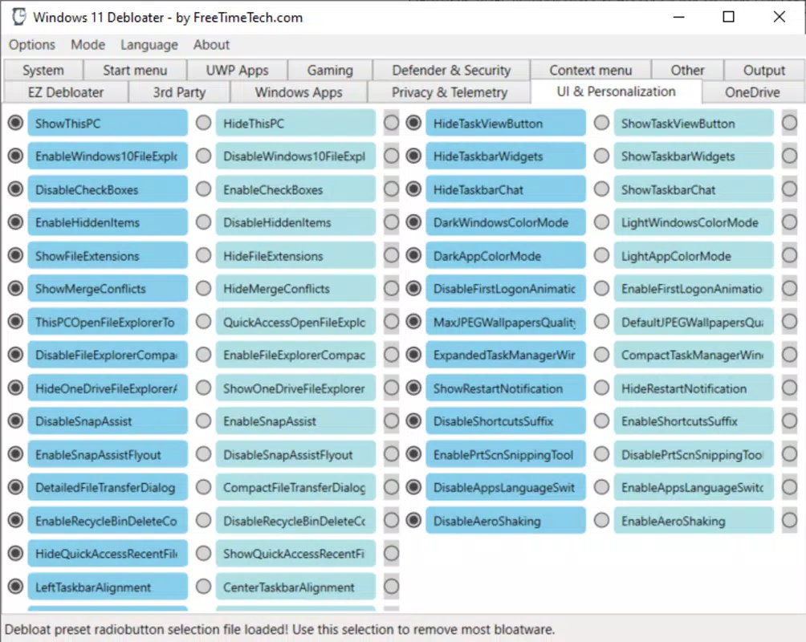Image resolution: width=806 pixels, height=642 pixels.
Task: Select the ShowTaskbarWidgets radio button
Action: [x=601, y=156]
